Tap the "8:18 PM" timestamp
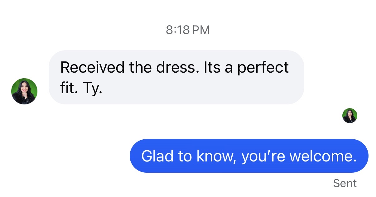Screen dimensions: 376x197 (x=188, y=30)
